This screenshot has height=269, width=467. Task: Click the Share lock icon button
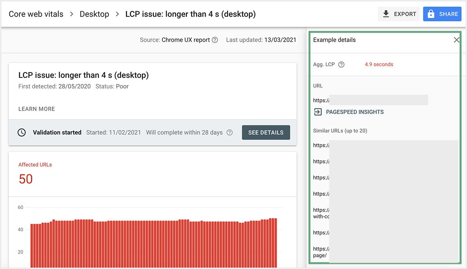coord(431,14)
